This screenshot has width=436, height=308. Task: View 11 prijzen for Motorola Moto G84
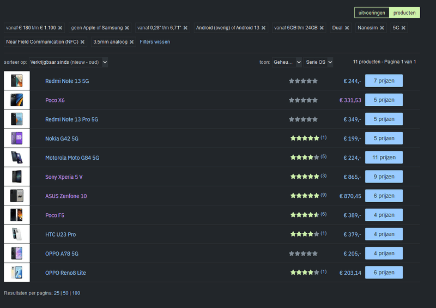(x=384, y=158)
